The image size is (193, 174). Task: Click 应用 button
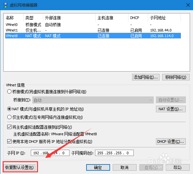[151, 167]
